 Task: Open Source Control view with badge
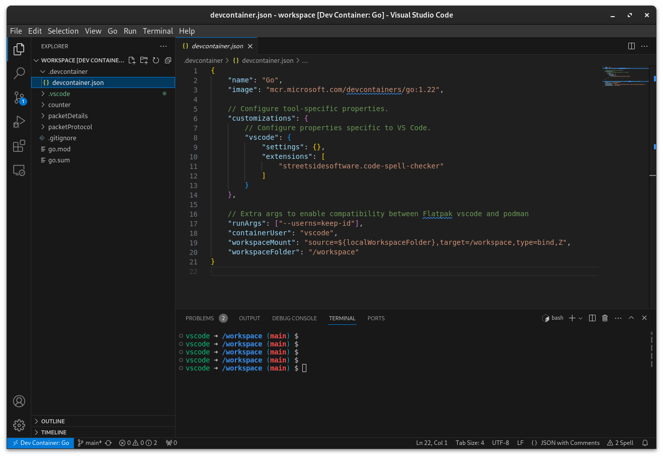click(19, 98)
